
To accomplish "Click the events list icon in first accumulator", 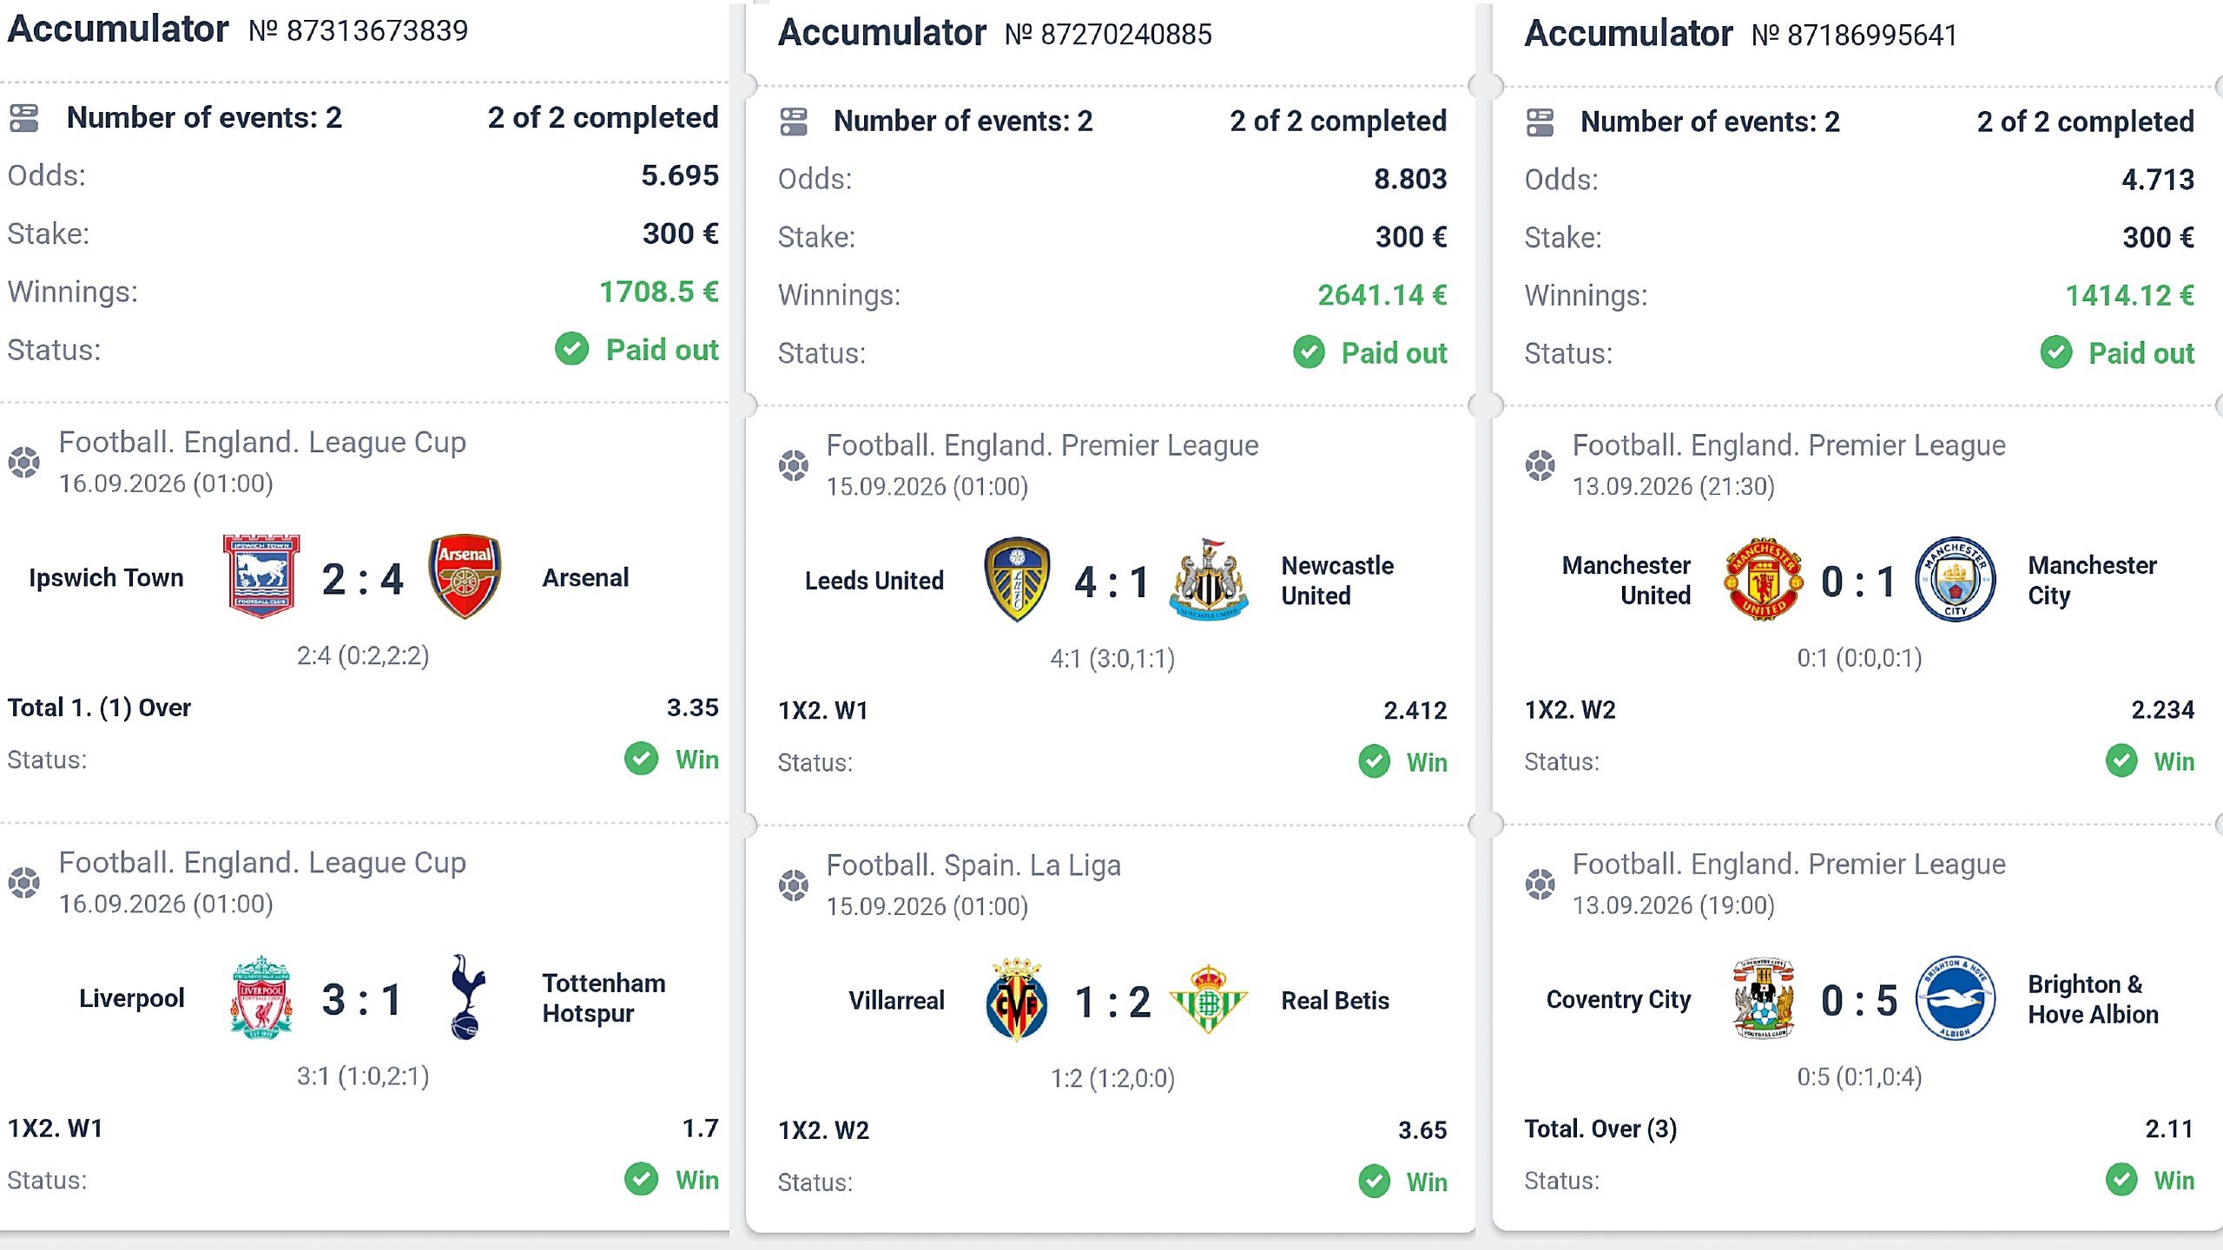I will [x=24, y=118].
